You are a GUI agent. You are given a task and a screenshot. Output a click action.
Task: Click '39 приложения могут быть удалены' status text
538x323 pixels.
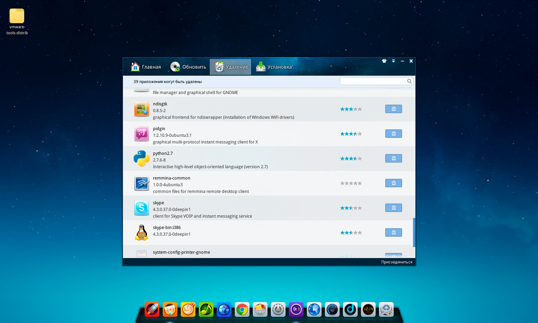tap(168, 82)
